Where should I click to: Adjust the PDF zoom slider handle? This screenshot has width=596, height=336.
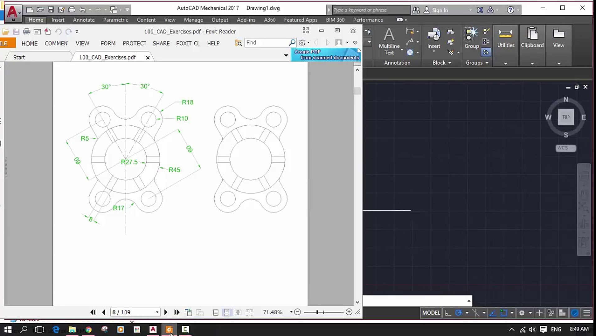tap(317, 312)
